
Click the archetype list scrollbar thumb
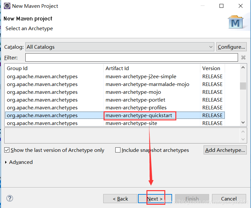pos(243,86)
